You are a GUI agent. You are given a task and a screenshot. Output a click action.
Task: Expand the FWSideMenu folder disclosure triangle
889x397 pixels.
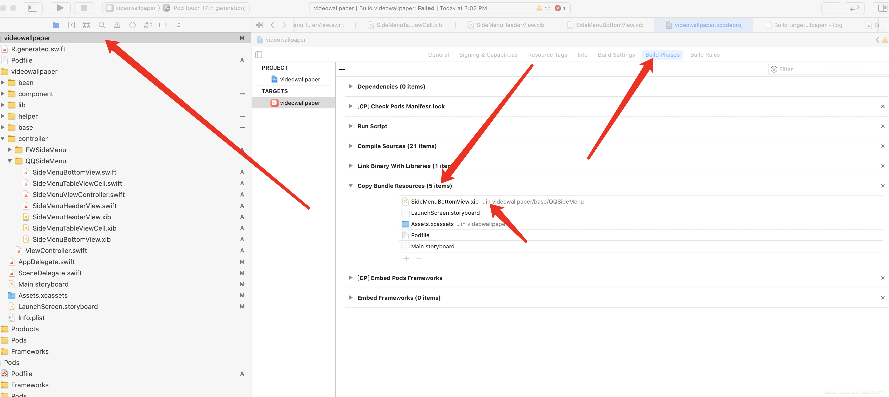(9, 150)
